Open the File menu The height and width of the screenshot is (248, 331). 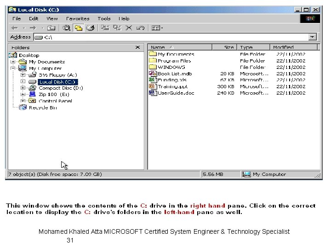[x=17, y=18]
